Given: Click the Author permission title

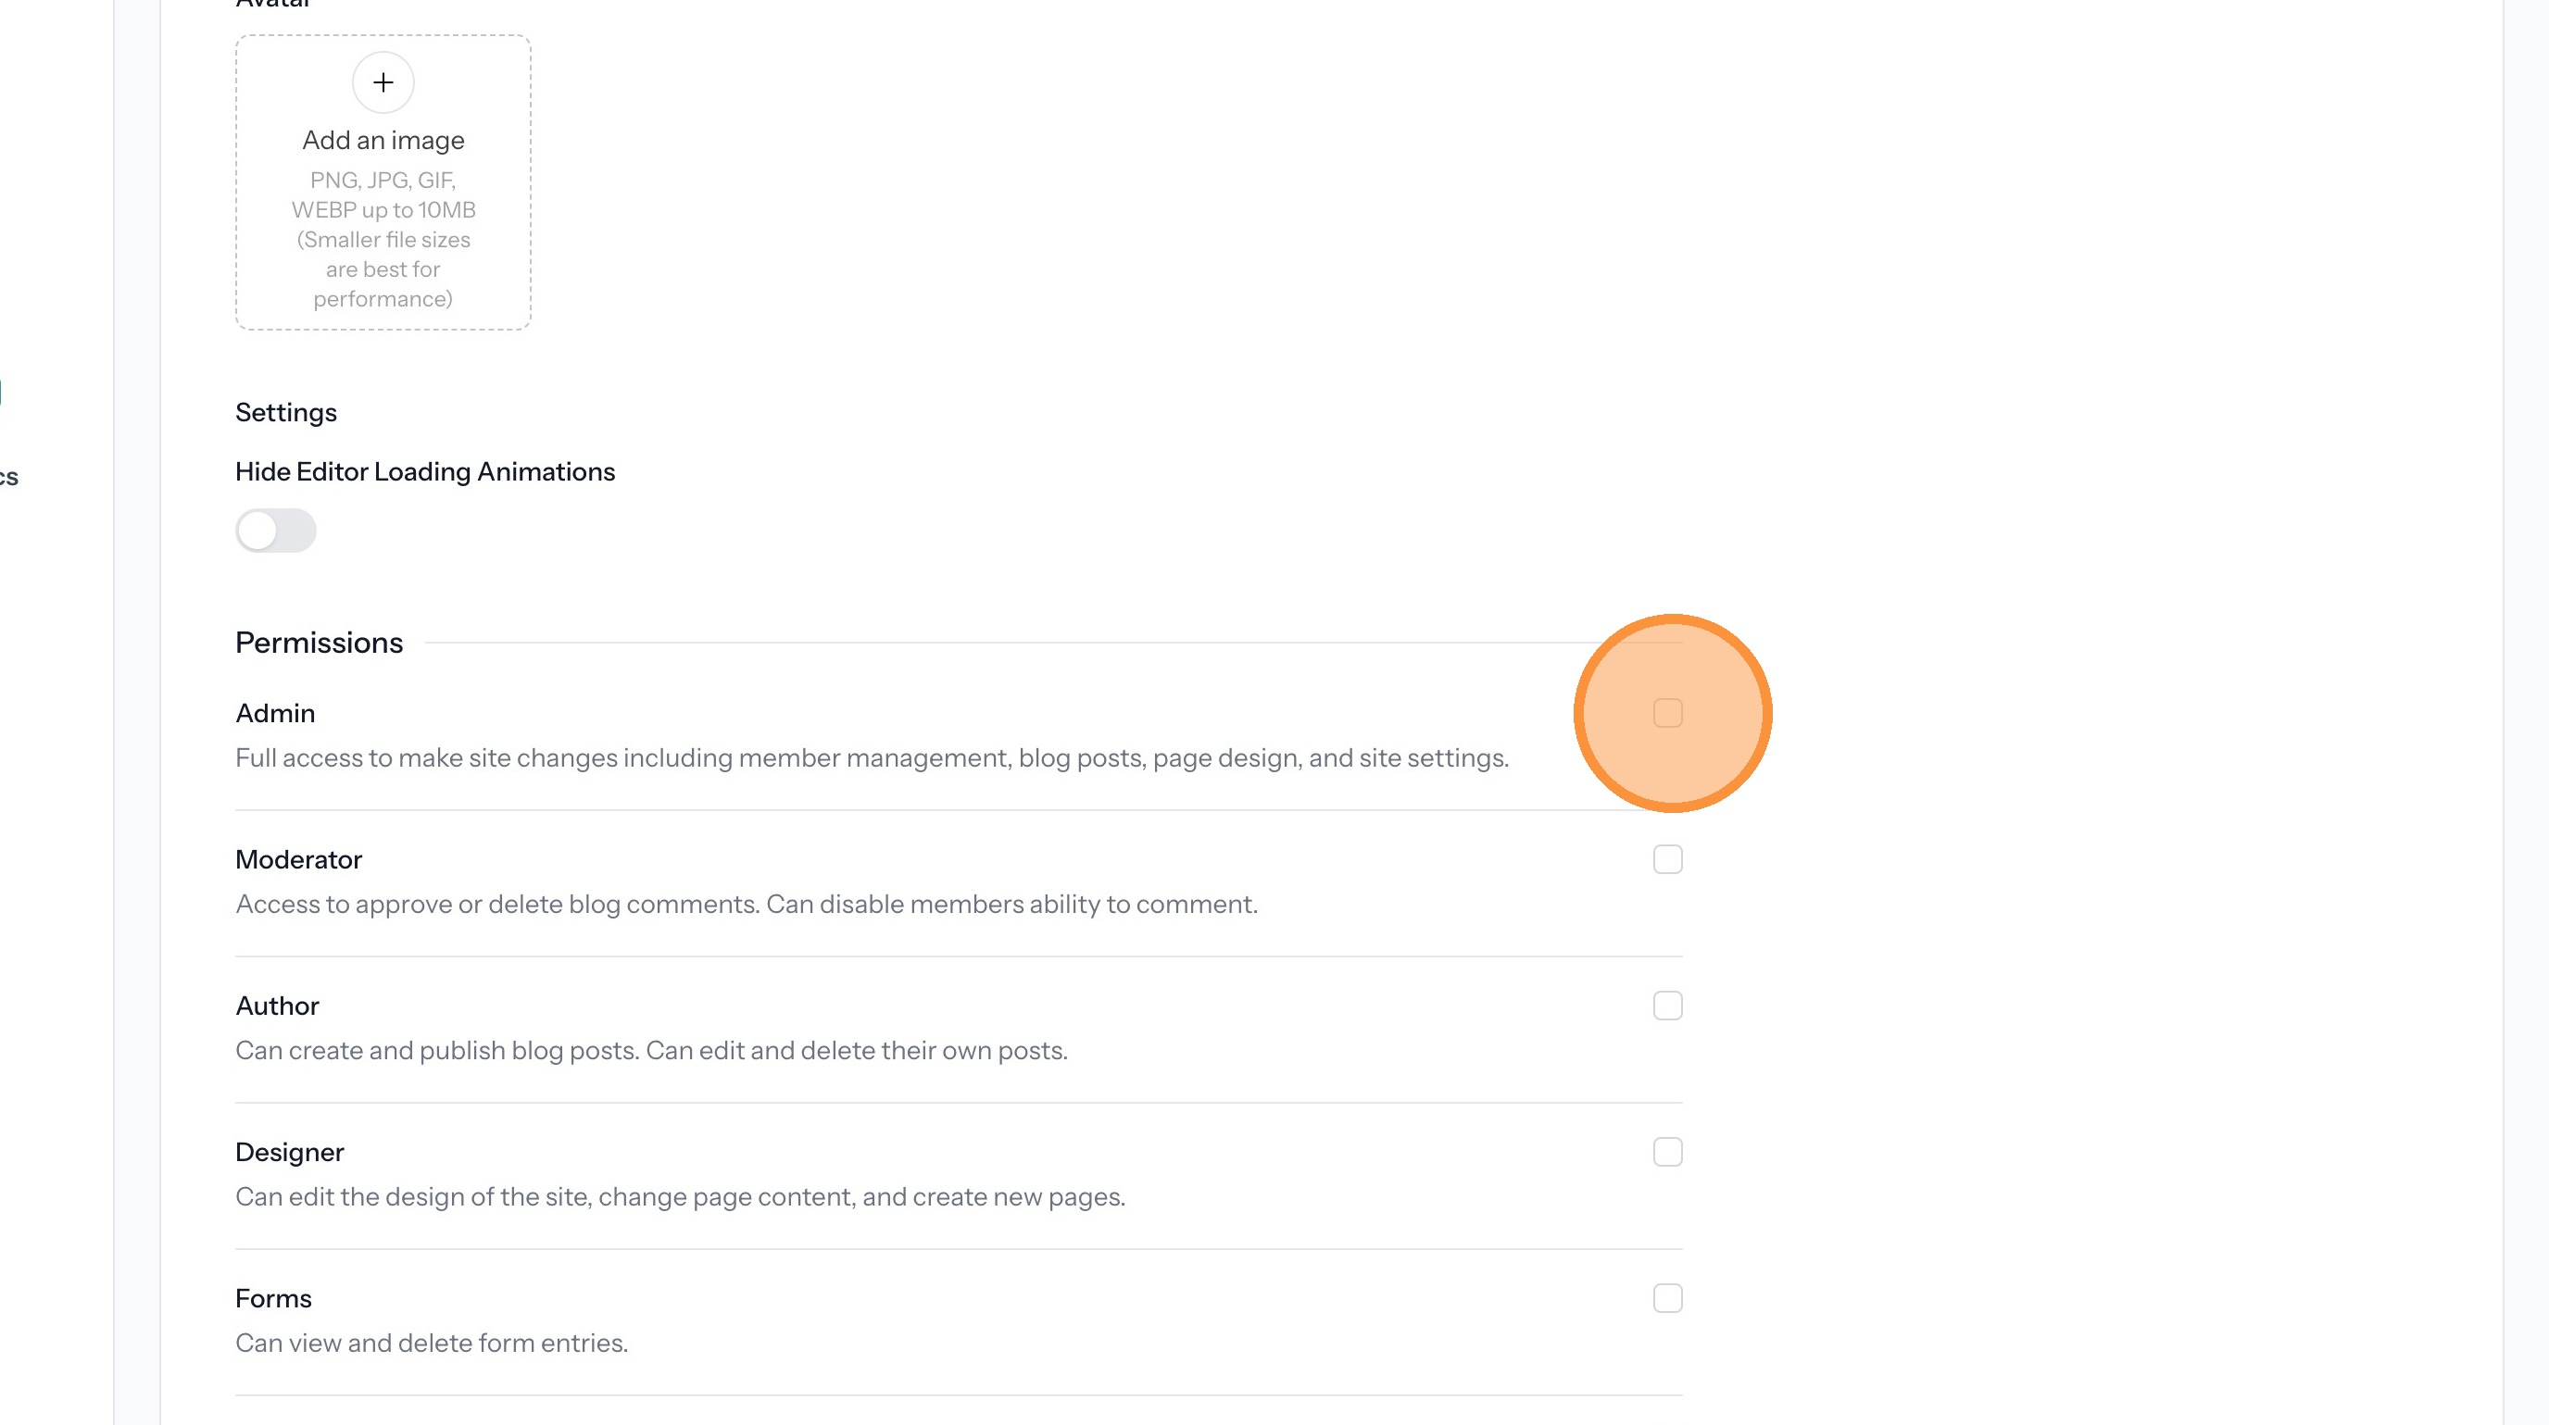Looking at the screenshot, I should pos(277,1006).
